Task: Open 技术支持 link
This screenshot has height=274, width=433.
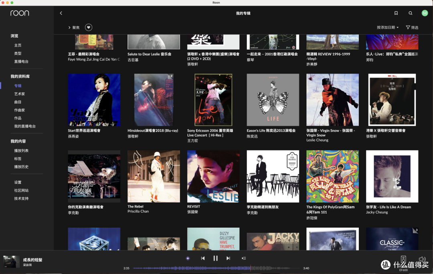Action: click(21, 198)
